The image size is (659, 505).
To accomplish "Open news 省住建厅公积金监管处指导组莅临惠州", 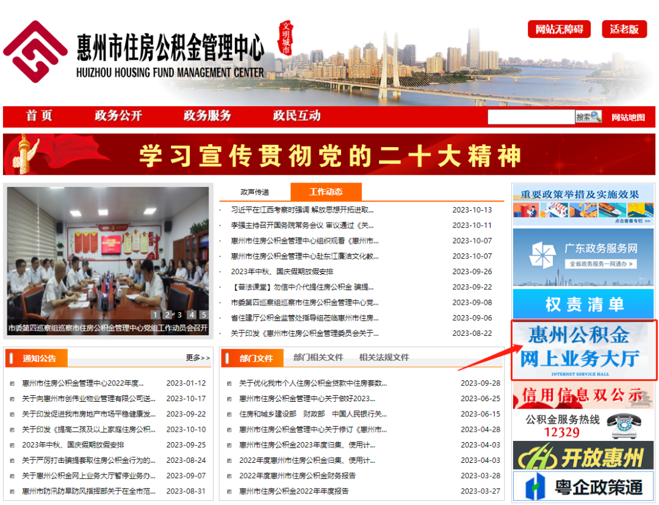I will click(x=304, y=318).
